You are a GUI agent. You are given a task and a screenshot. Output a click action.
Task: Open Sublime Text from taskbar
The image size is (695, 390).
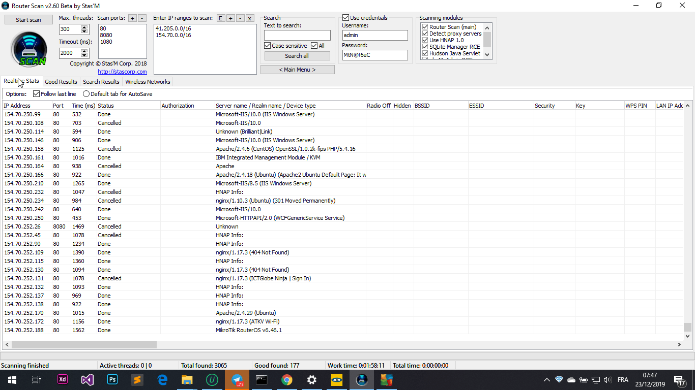pyautogui.click(x=136, y=380)
